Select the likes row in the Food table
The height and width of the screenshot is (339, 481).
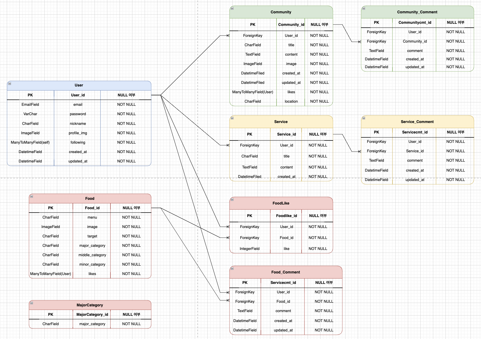tap(92, 273)
